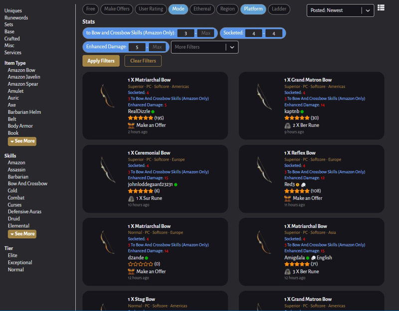The width and height of the screenshot is (399, 311).
Task: Switch to list view layout icon
Action: pyautogui.click(x=381, y=7)
